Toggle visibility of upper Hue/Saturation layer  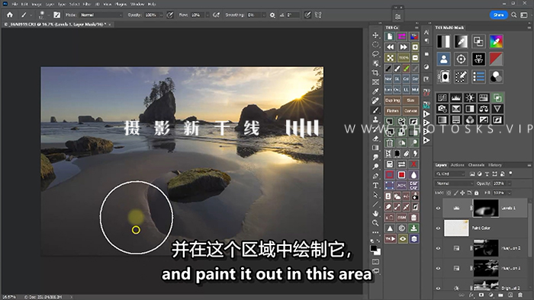[x=439, y=248]
